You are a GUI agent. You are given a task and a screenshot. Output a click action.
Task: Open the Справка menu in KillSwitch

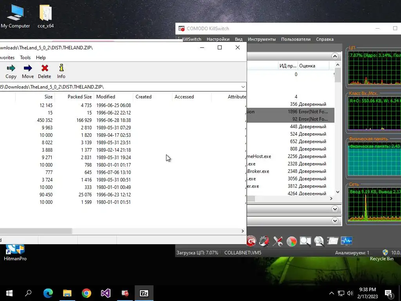pos(325,39)
